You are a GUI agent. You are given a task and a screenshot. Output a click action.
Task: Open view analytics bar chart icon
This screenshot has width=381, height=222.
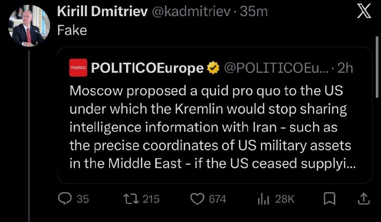263,199
